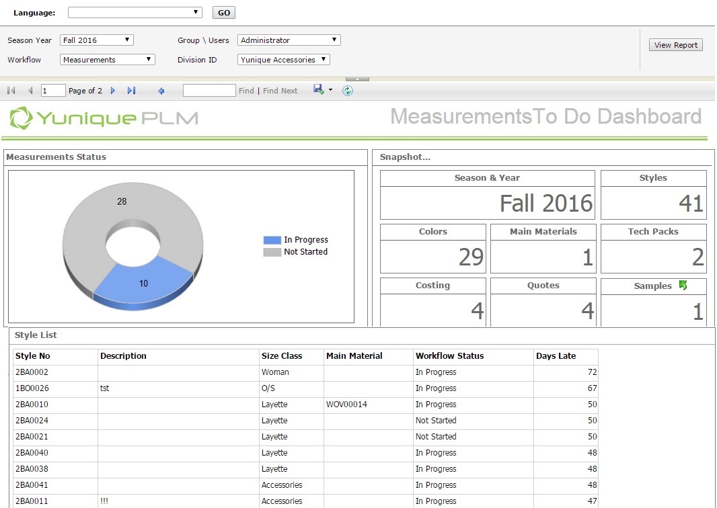Click style number 2BA0024
Image resolution: width=717 pixels, height=508 pixels.
(32, 420)
